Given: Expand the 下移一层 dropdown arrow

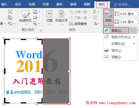Looking at the screenshot, I should click(90, 18).
